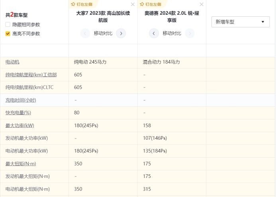
Task: Select 电动机最大功率(kW) row label
Action: pyautogui.click(x=27, y=151)
